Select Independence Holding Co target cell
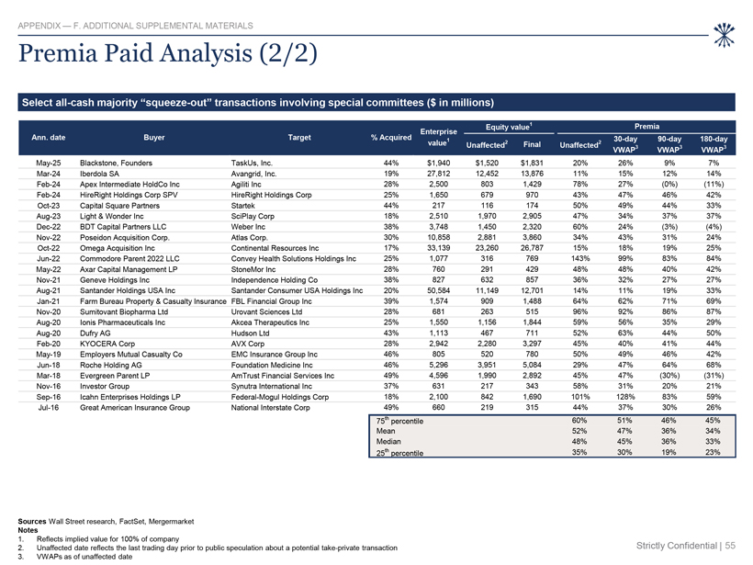Screen dimensions: 753x565 (275, 279)
